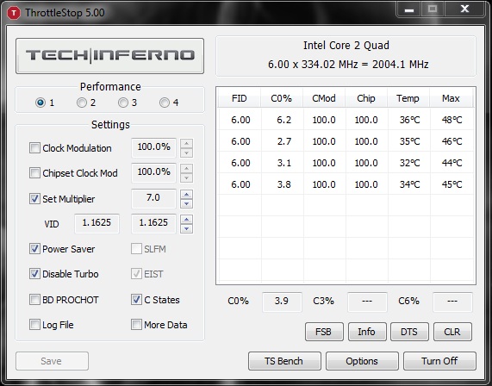Image resolution: width=492 pixels, height=386 pixels.
Task: Click the Turn Off button
Action: 439,361
